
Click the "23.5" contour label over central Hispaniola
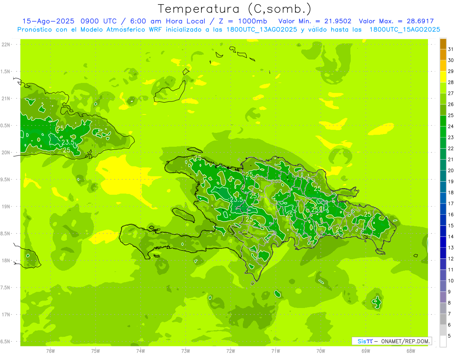(236, 199)
